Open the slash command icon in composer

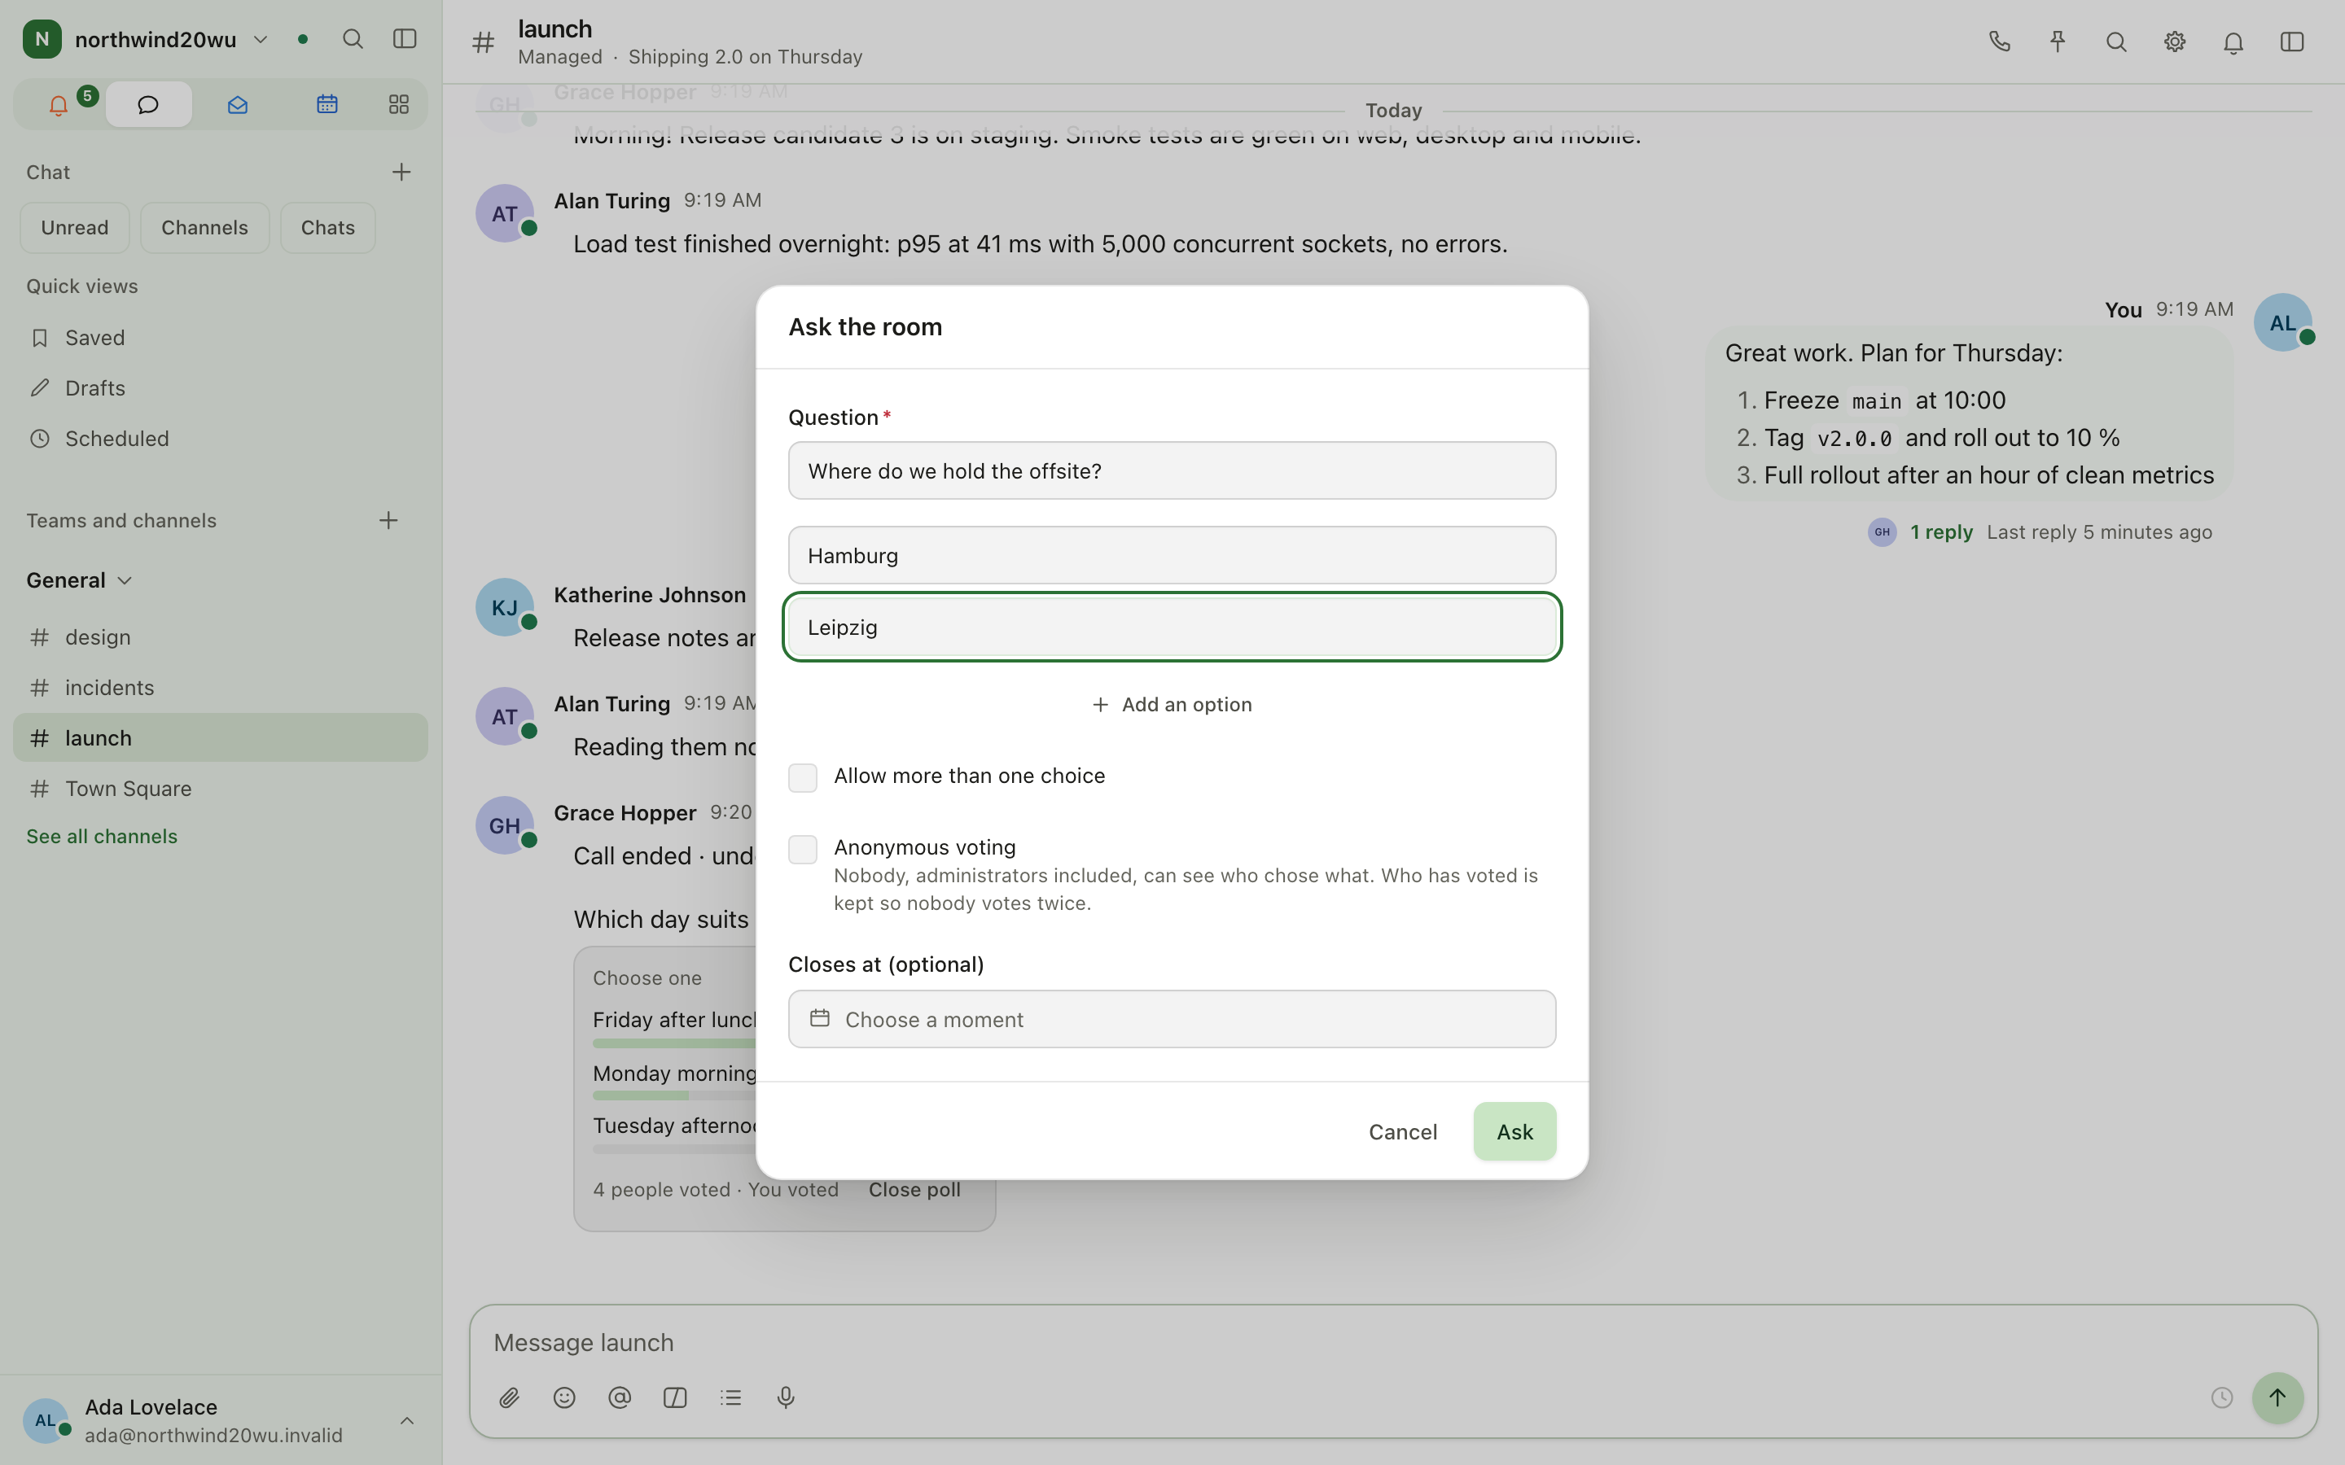click(675, 1397)
